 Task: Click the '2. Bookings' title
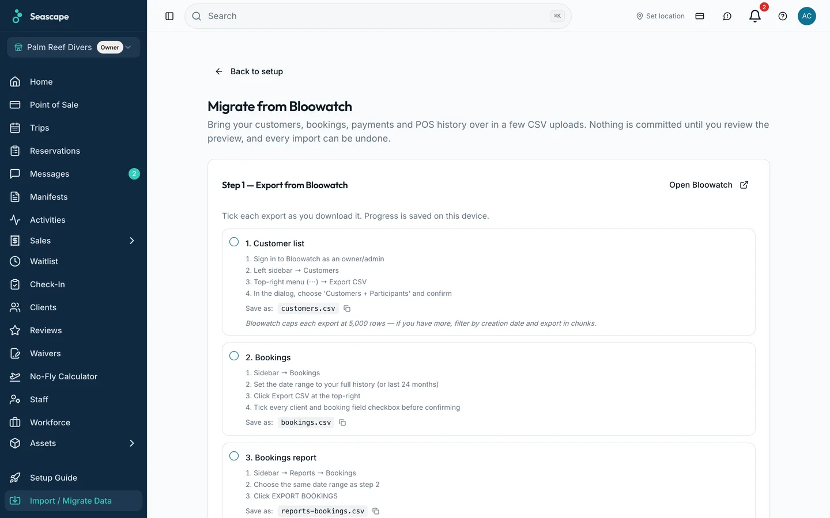coord(268,357)
